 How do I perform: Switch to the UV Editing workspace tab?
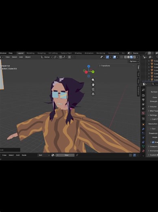[x=53, y=53]
